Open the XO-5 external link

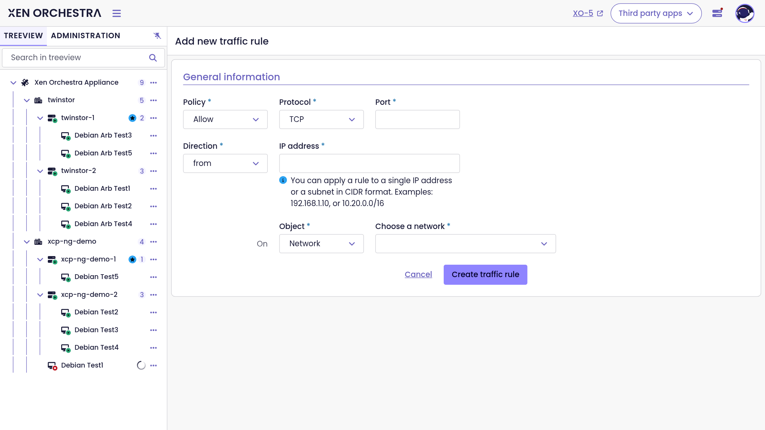click(x=588, y=13)
